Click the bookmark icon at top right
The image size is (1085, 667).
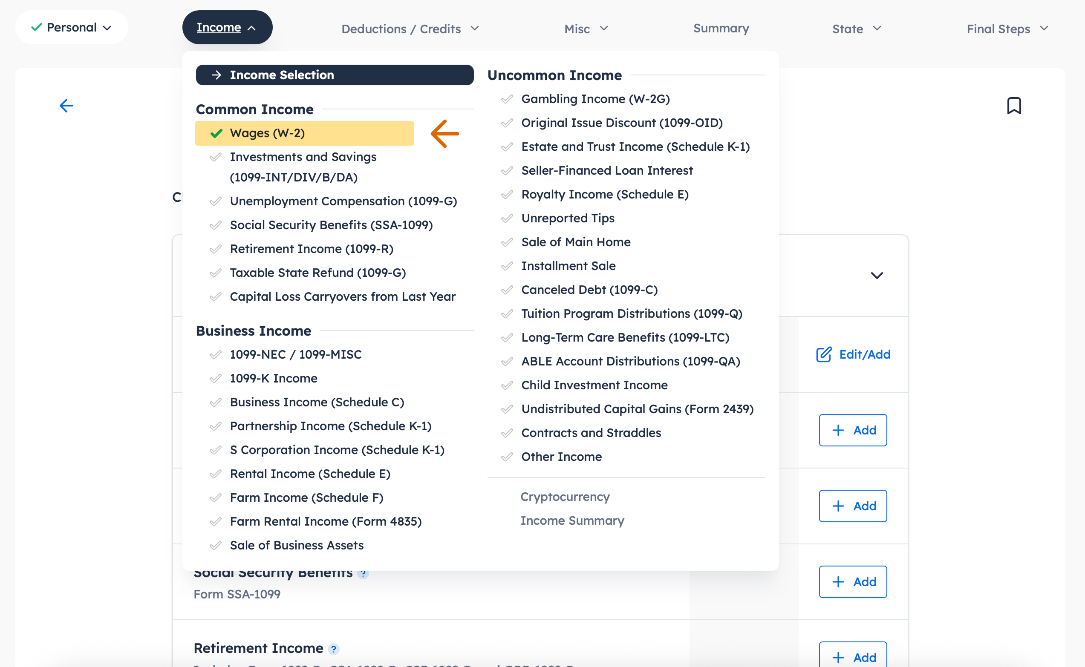(x=1014, y=105)
